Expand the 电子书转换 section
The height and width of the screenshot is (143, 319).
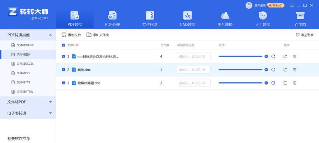coord(51,113)
